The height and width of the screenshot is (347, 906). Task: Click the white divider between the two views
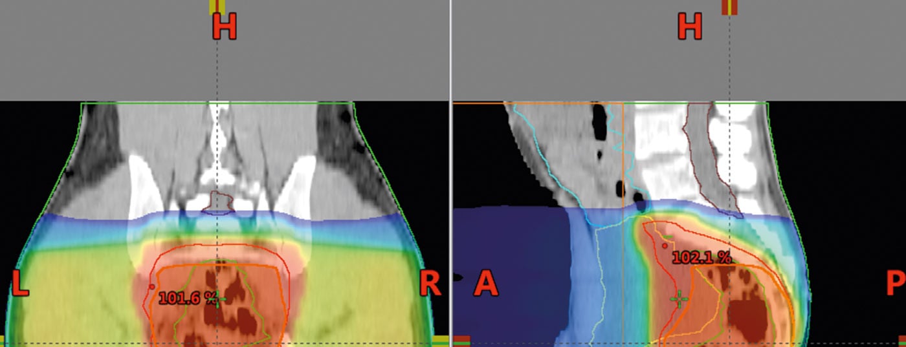pos(450,173)
